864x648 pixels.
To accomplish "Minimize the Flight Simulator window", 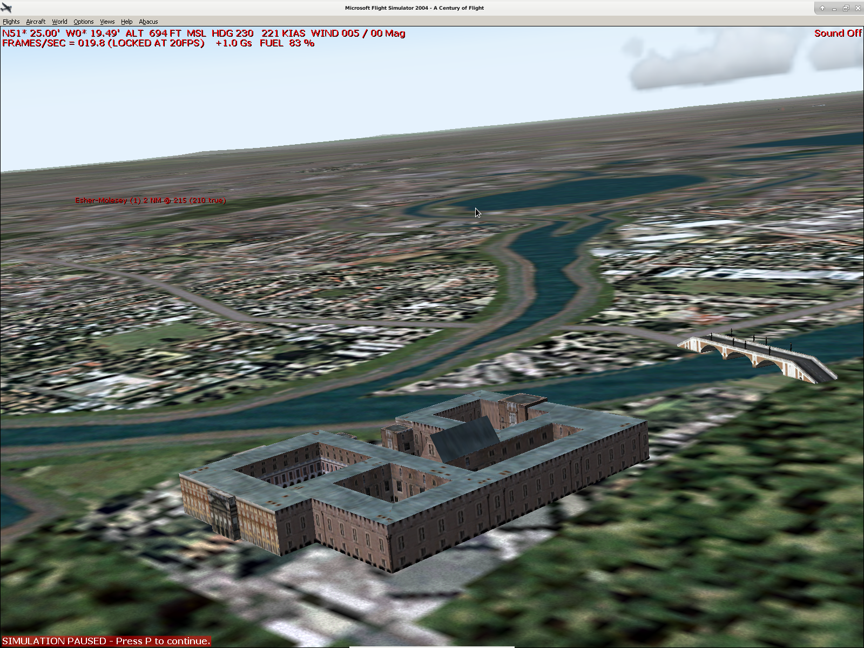I will click(x=834, y=8).
